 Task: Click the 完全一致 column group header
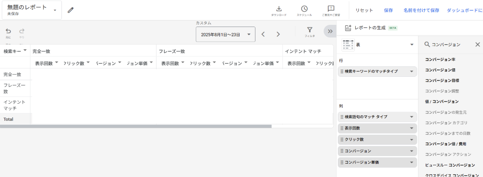(x=41, y=51)
